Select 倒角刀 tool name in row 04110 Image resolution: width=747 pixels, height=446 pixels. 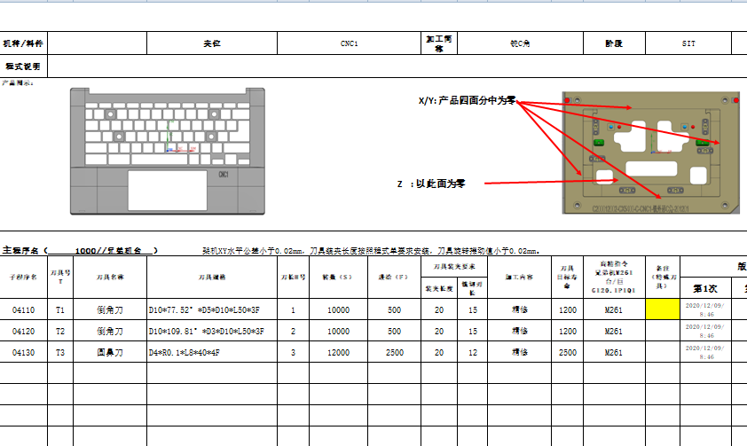click(110, 309)
